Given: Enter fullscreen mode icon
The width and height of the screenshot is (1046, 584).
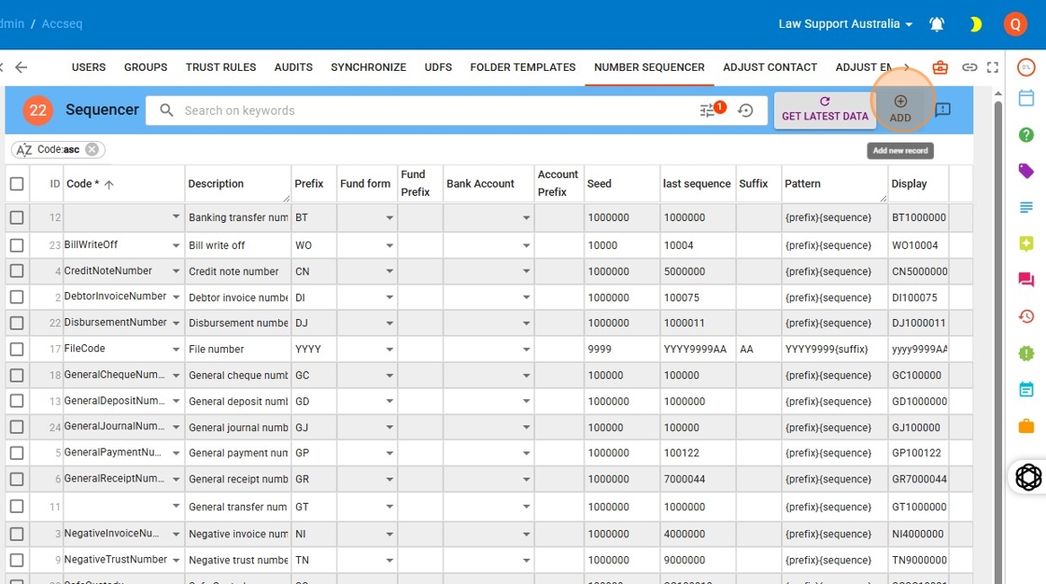Looking at the screenshot, I should [993, 67].
